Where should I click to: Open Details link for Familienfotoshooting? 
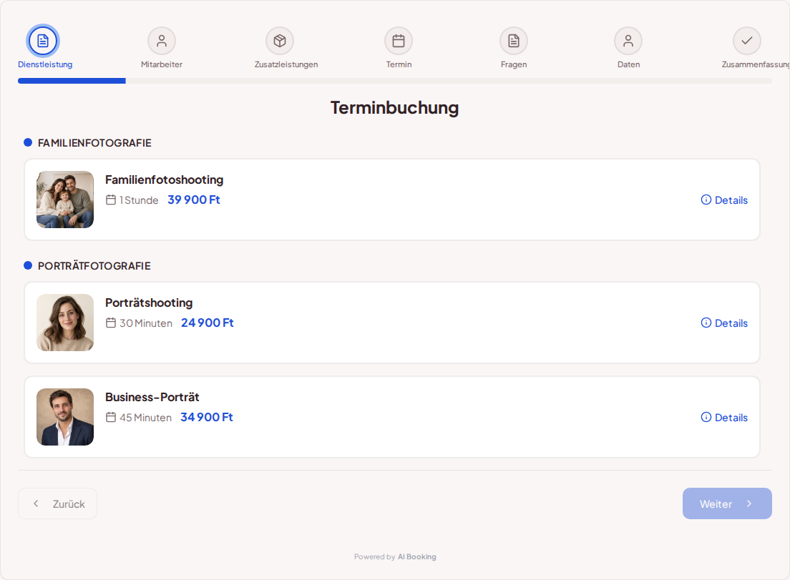coord(731,200)
